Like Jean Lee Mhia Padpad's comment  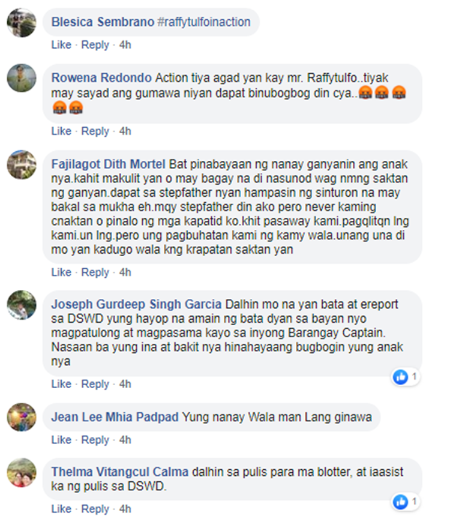[61, 440]
